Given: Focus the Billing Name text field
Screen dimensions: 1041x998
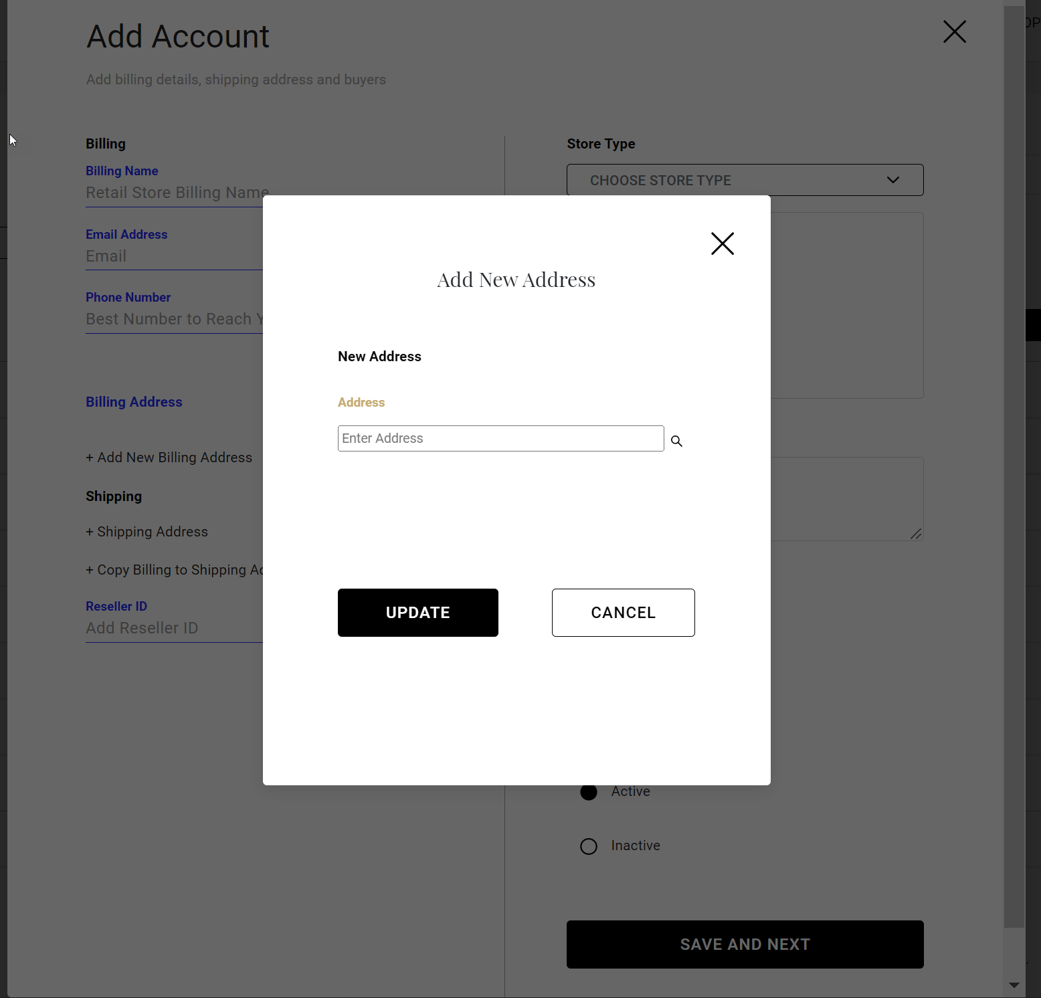Looking at the screenshot, I should click(x=174, y=193).
